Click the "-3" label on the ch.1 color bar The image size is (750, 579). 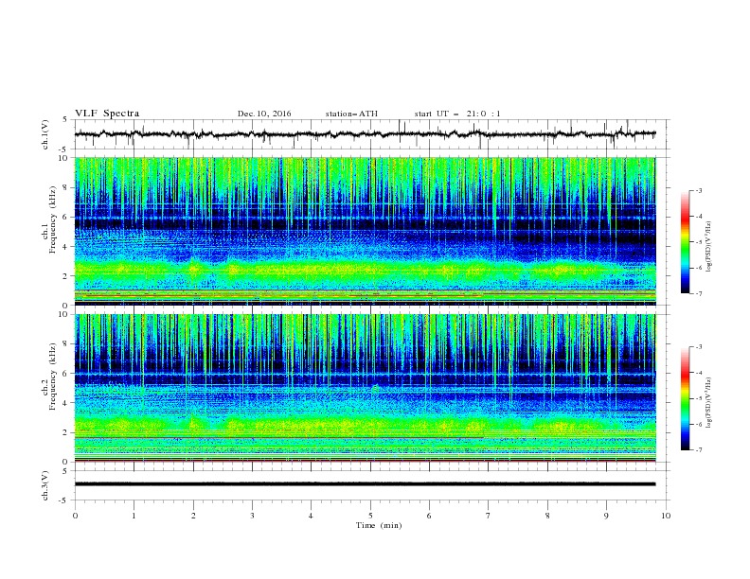(x=699, y=190)
